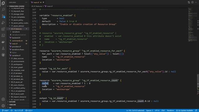Open the Testing flask view
The width and height of the screenshot is (199, 112).
pos(3,49)
